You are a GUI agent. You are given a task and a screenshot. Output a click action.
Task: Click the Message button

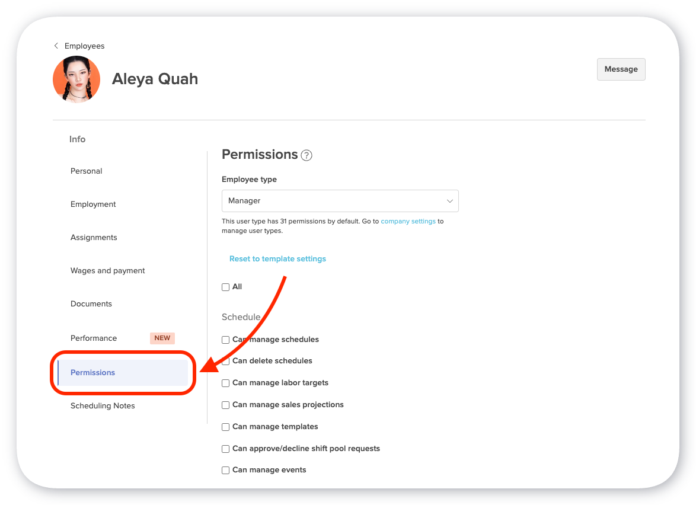point(621,69)
